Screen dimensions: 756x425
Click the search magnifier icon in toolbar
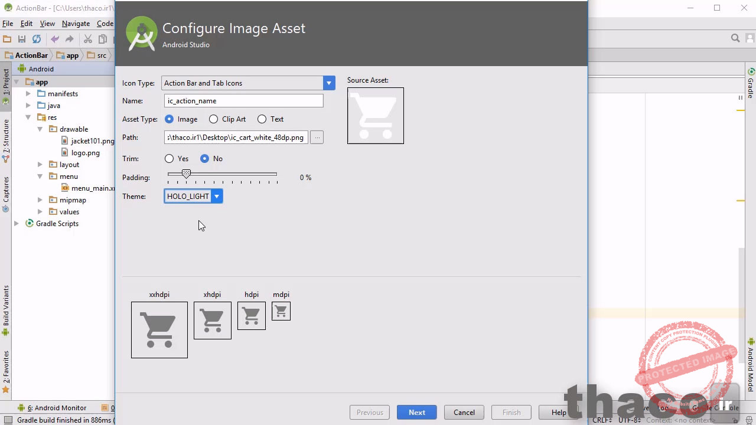pos(735,38)
